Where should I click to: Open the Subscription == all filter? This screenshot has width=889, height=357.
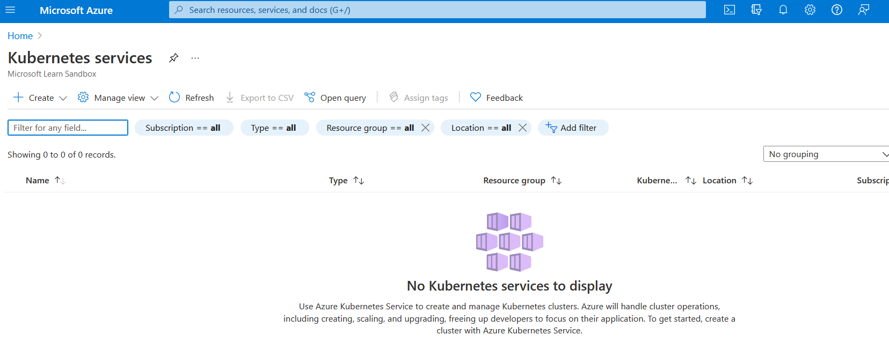(x=184, y=128)
